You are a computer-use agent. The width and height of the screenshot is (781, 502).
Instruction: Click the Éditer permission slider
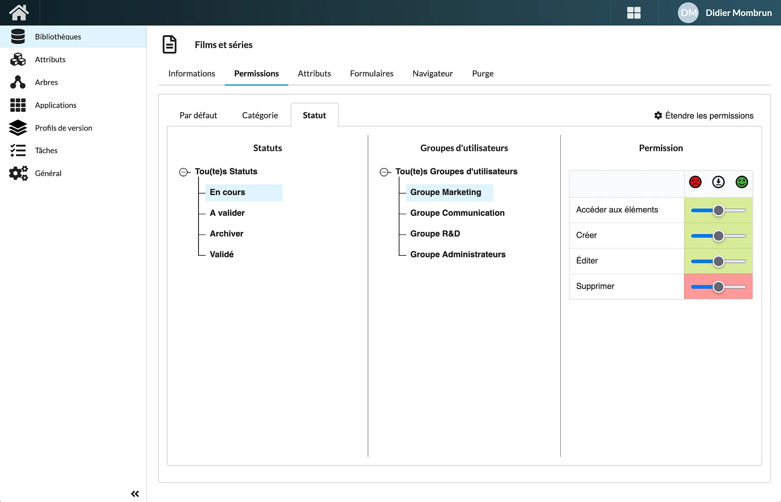[718, 261]
